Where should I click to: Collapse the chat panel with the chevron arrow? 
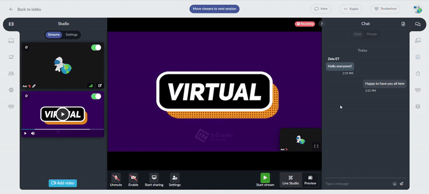coord(321,24)
